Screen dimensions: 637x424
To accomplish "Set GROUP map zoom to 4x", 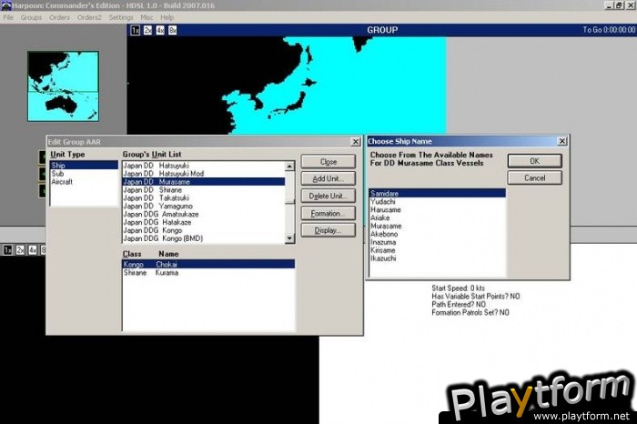I will coord(160,30).
